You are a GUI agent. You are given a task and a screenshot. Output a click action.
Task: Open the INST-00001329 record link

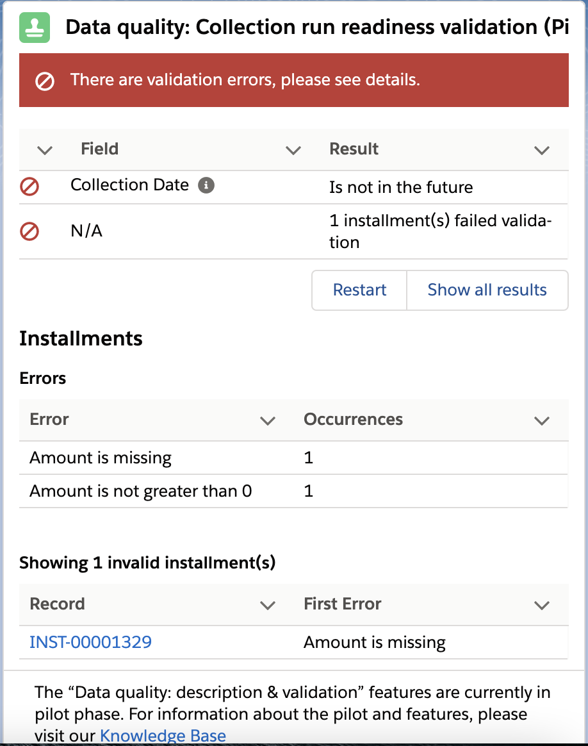coord(90,642)
